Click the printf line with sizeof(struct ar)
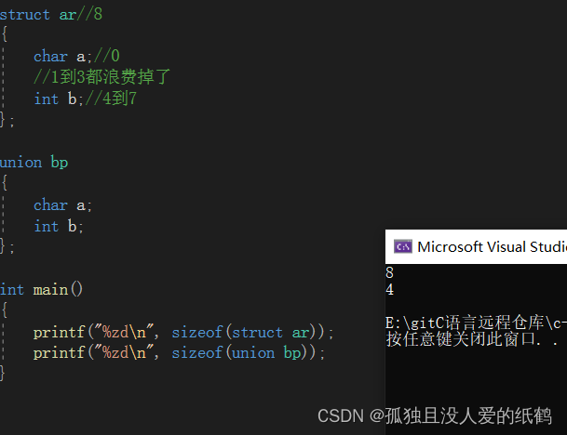Image resolution: width=567 pixels, height=435 pixels. 182,332
